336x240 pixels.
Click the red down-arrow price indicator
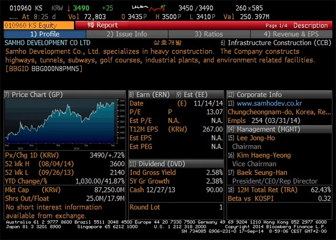pos(69,8)
